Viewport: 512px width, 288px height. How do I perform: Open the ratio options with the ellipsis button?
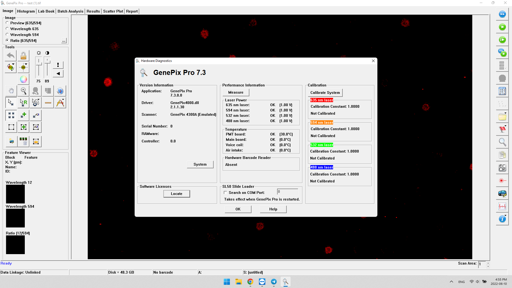pyautogui.click(x=64, y=41)
